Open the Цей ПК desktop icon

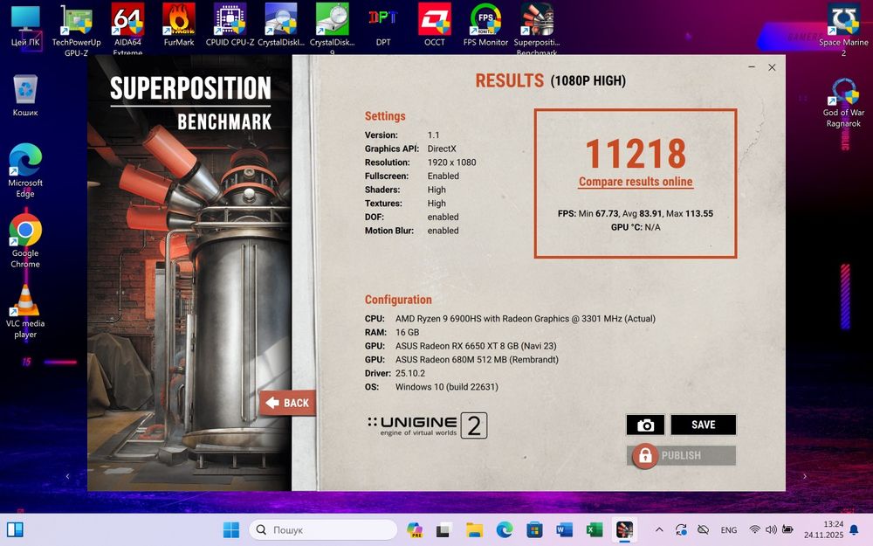(25, 27)
